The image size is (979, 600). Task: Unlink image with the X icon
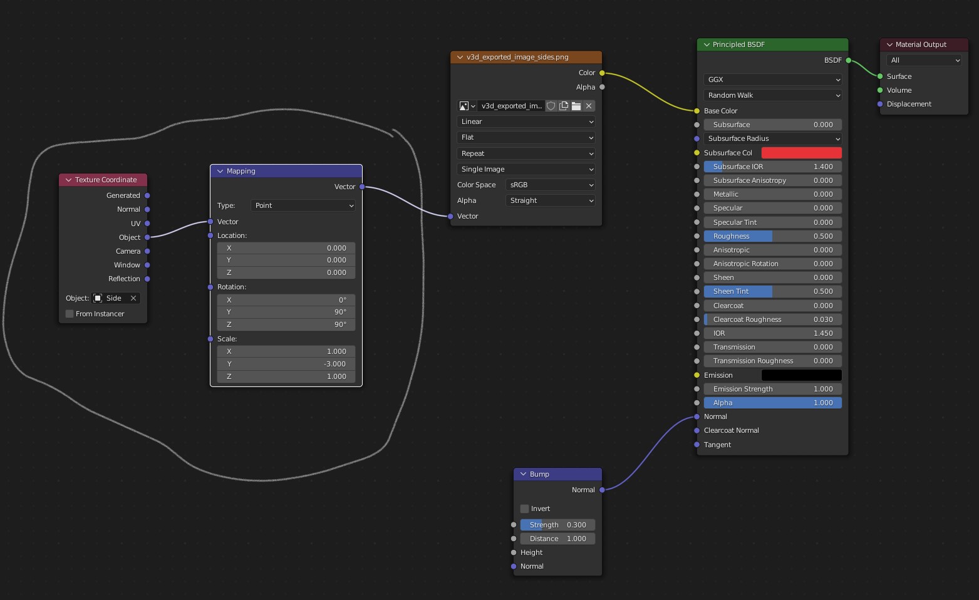[x=589, y=106]
